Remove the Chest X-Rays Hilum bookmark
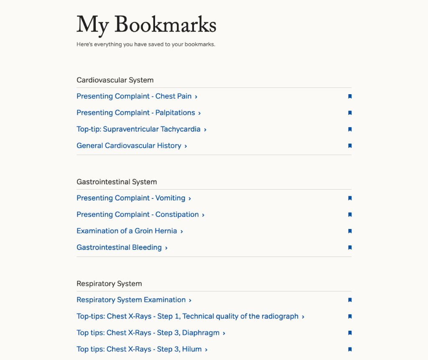Viewport: 428px width, 360px height. (350, 349)
